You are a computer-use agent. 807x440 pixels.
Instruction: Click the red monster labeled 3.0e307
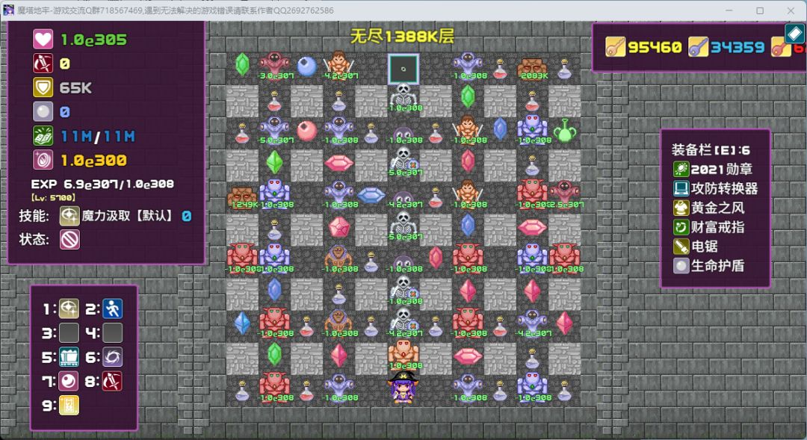click(274, 66)
